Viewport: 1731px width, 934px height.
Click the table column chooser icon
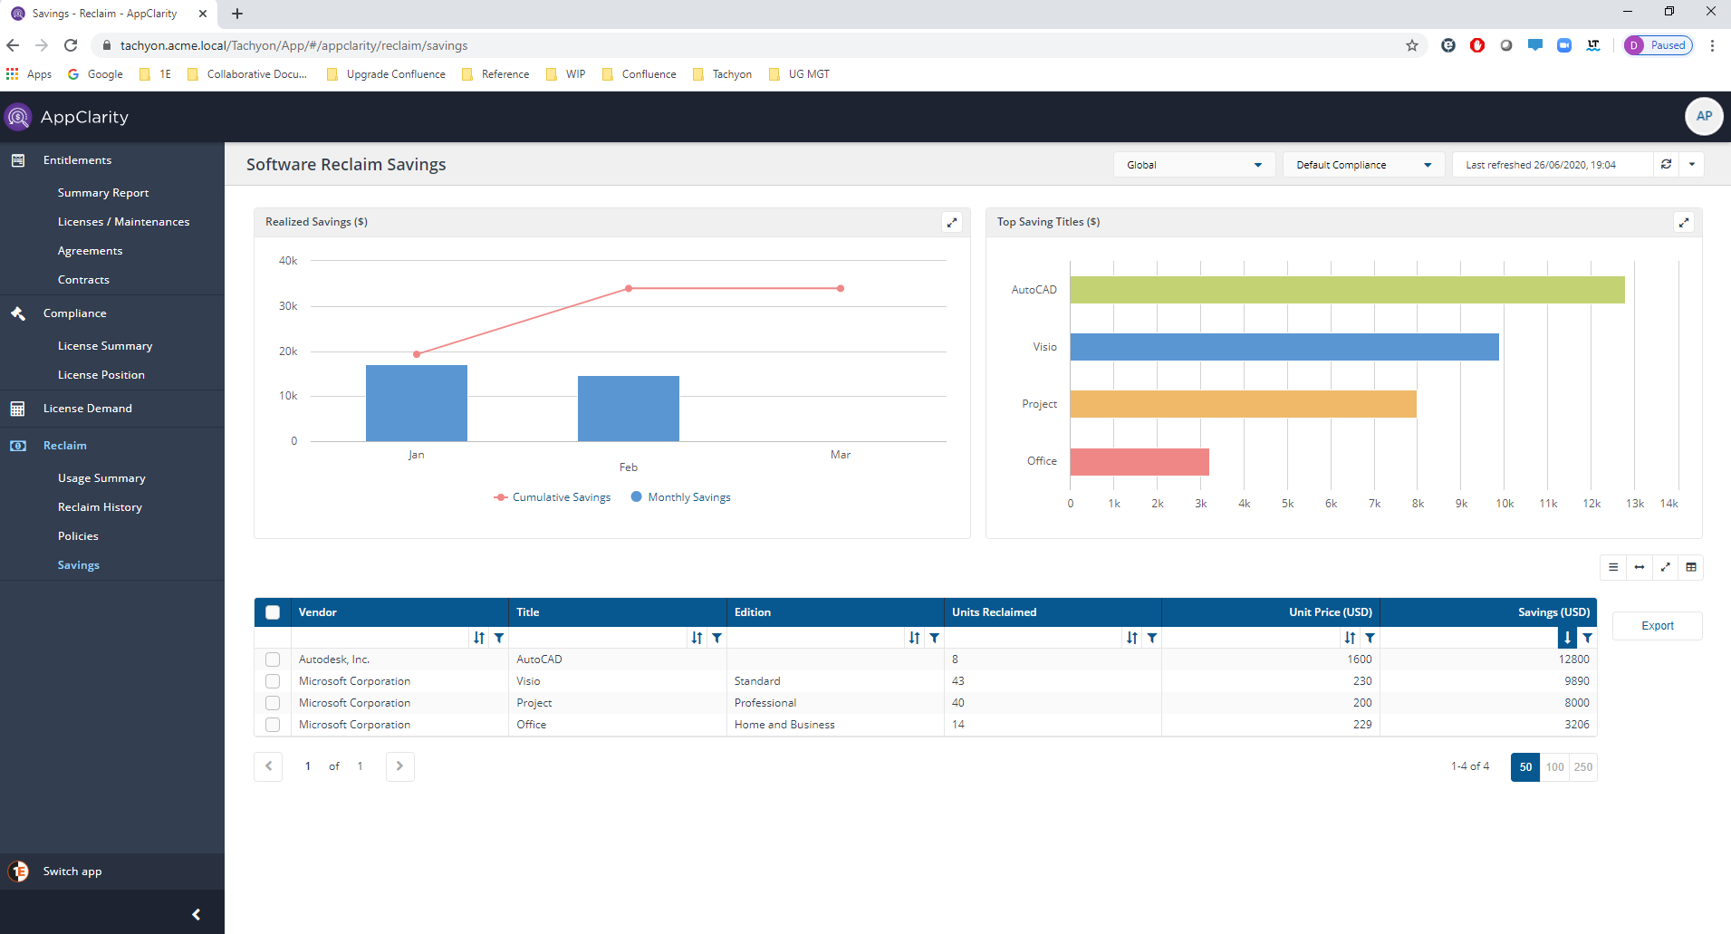click(x=1691, y=567)
